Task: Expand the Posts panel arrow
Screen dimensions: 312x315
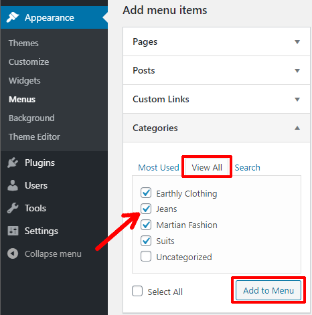Action: [297, 71]
